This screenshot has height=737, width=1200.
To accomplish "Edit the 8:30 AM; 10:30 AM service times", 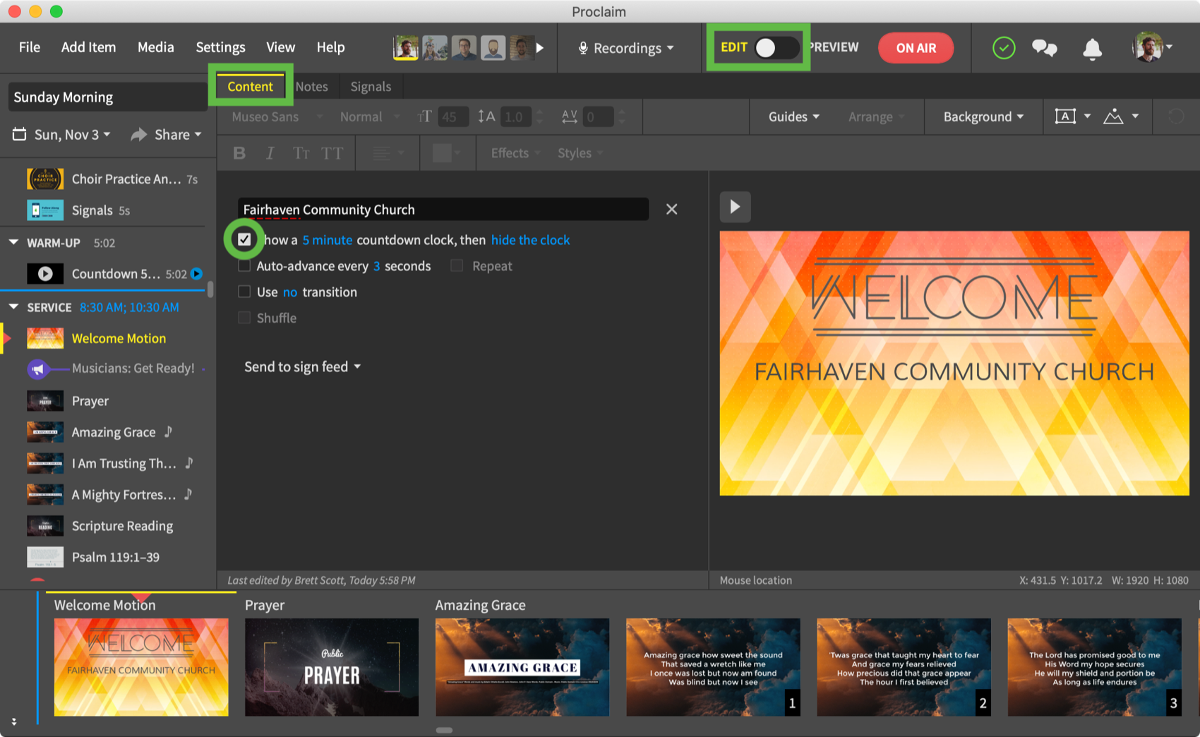I will point(129,307).
